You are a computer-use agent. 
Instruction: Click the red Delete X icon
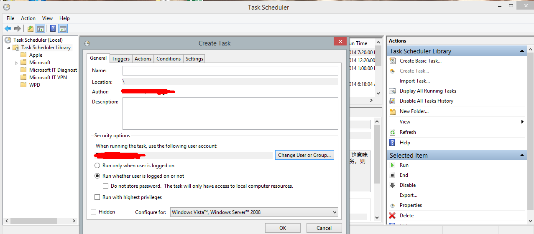(392, 216)
